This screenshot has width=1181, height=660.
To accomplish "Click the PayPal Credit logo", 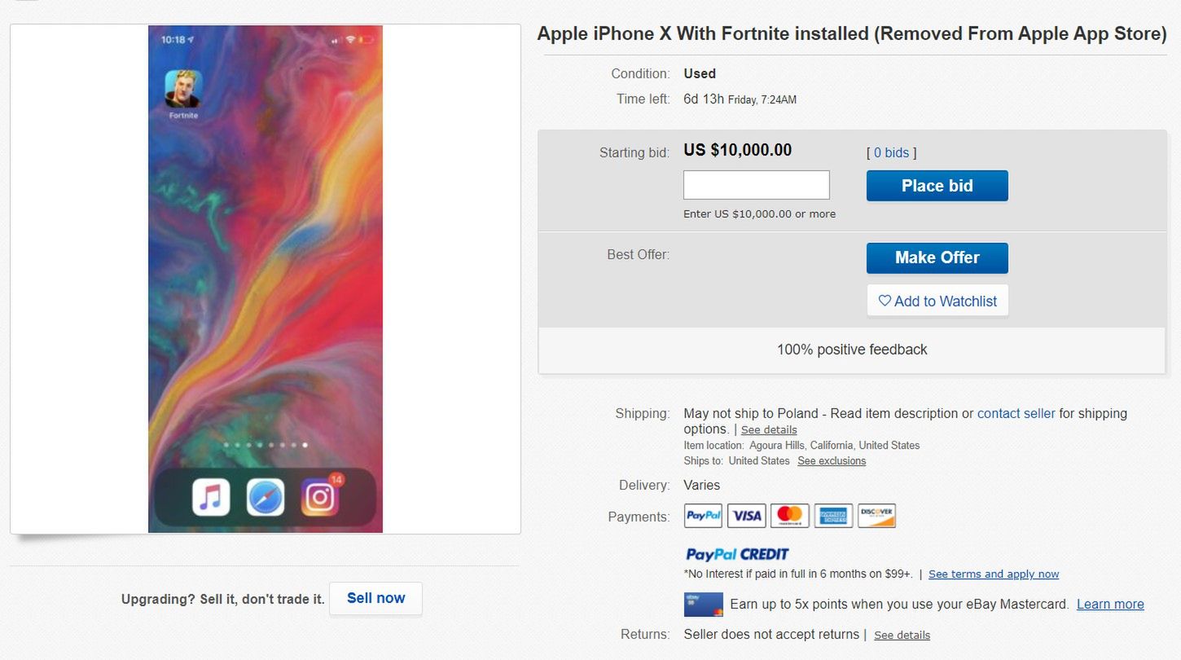I will [x=737, y=554].
